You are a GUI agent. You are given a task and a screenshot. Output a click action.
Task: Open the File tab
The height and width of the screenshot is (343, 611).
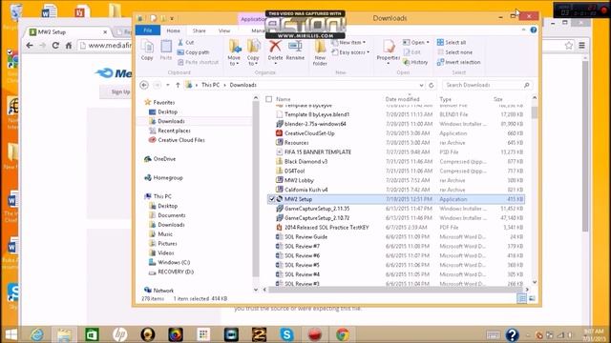148,30
